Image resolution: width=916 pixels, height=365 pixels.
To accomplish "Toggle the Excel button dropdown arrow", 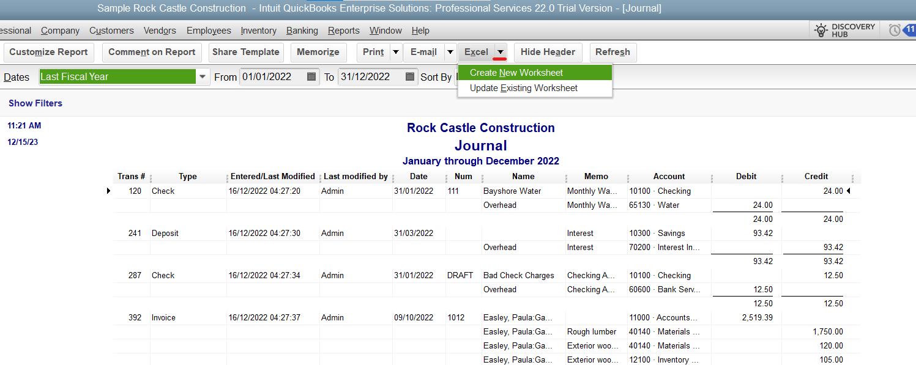I will (x=501, y=53).
